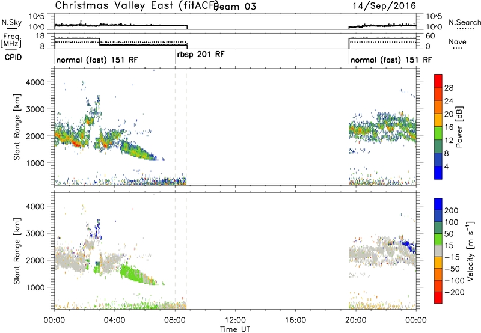Pick velocity color bar segment between 15 and 50

click(438, 239)
